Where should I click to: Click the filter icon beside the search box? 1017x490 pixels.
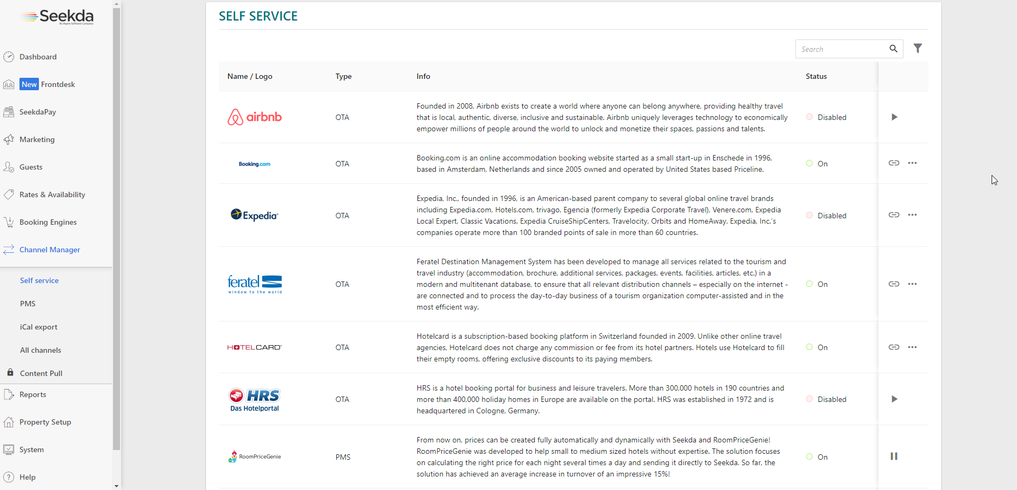918,48
